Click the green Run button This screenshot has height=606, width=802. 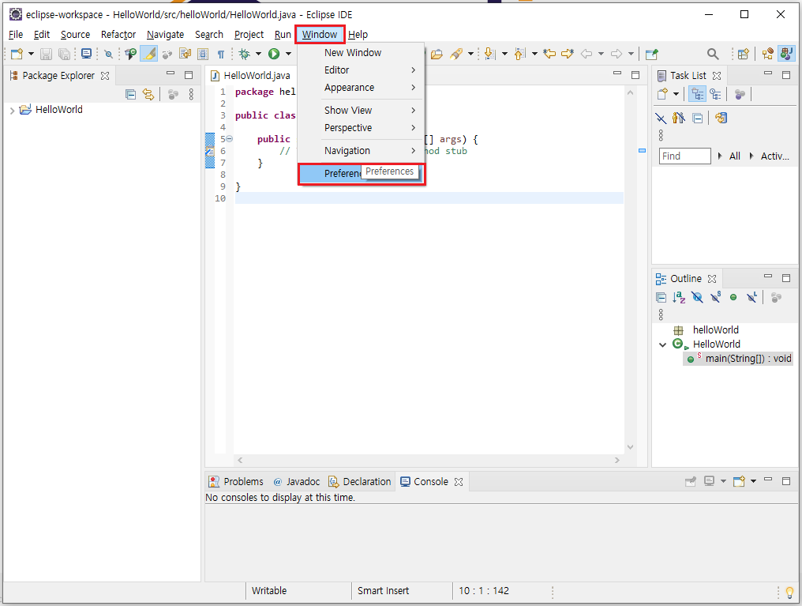tap(274, 54)
